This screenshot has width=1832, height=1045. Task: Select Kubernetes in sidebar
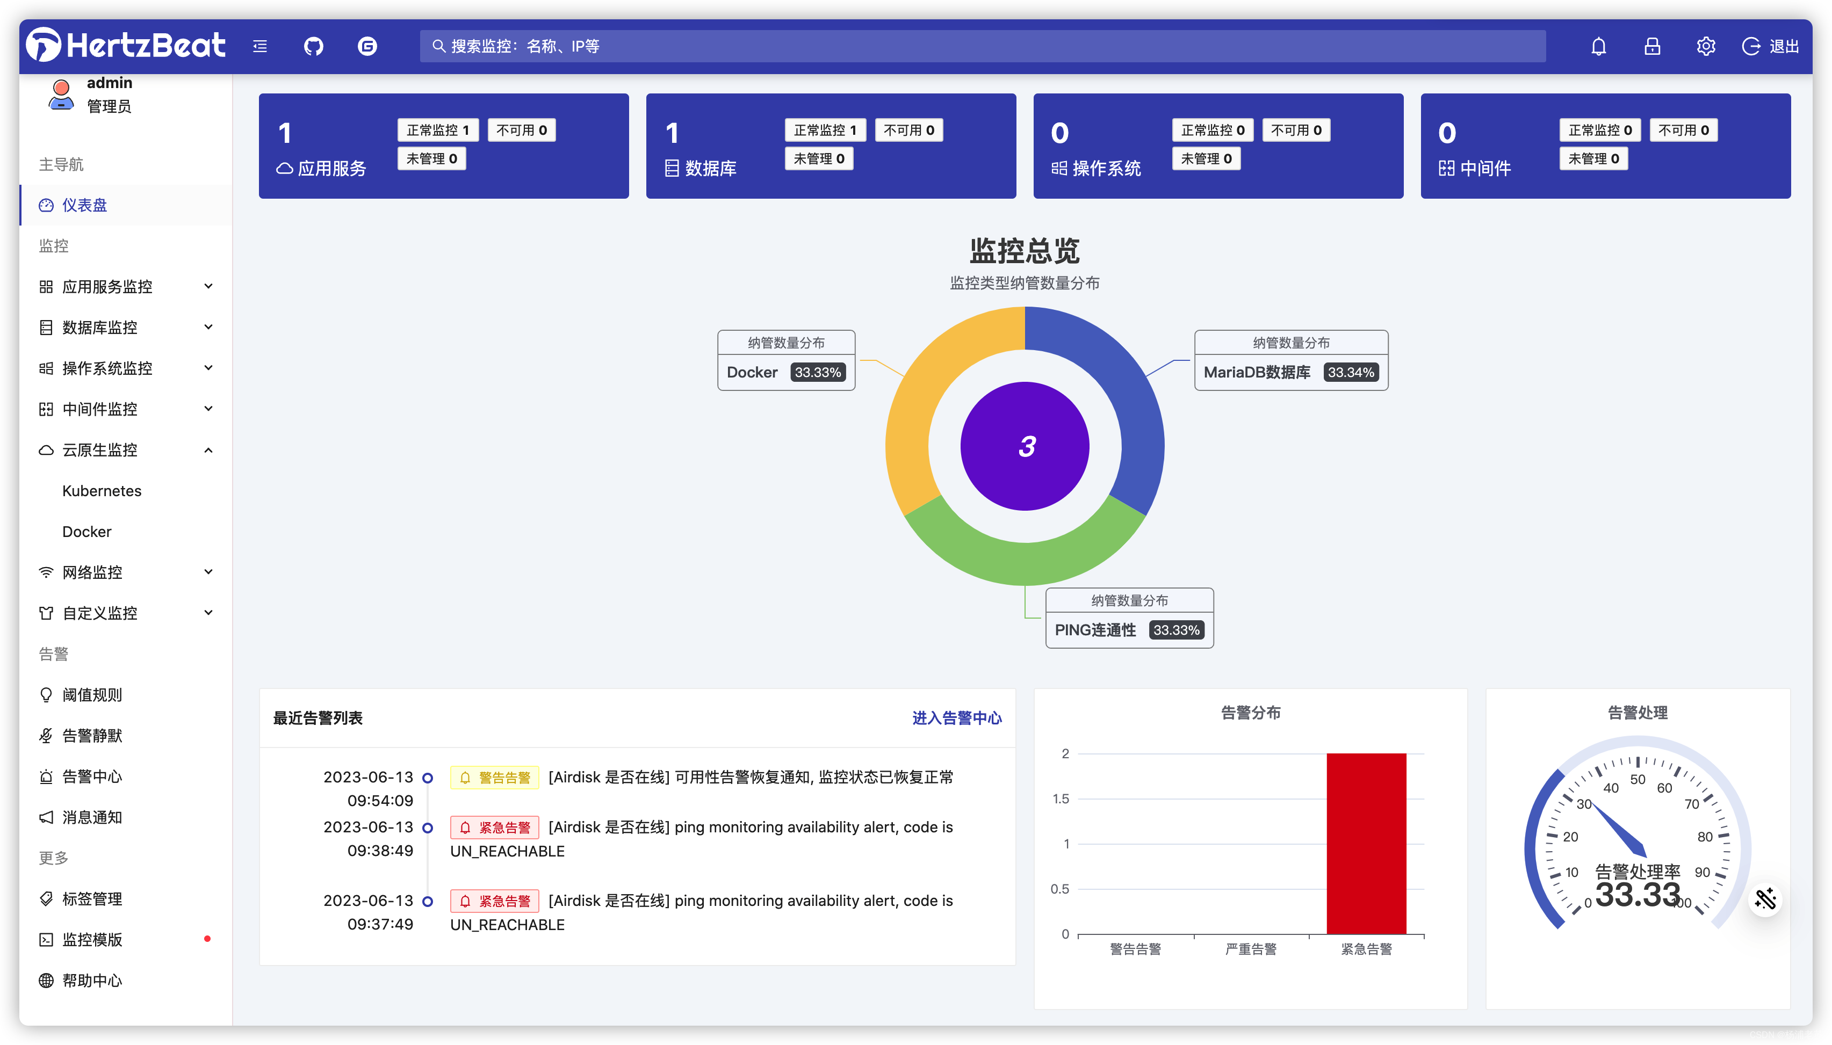(102, 491)
